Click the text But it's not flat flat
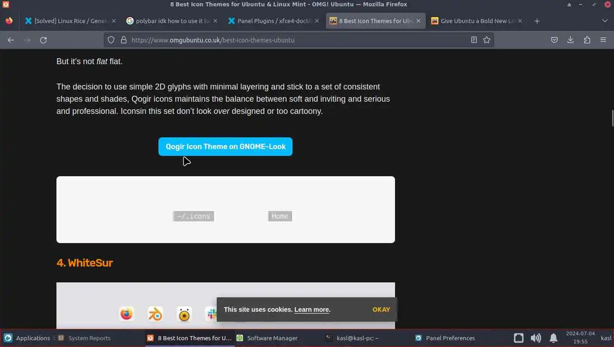Image resolution: width=614 pixels, height=347 pixels. (89, 61)
